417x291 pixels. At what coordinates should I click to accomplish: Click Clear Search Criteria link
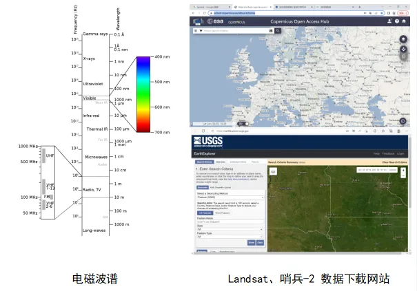pos(394,162)
